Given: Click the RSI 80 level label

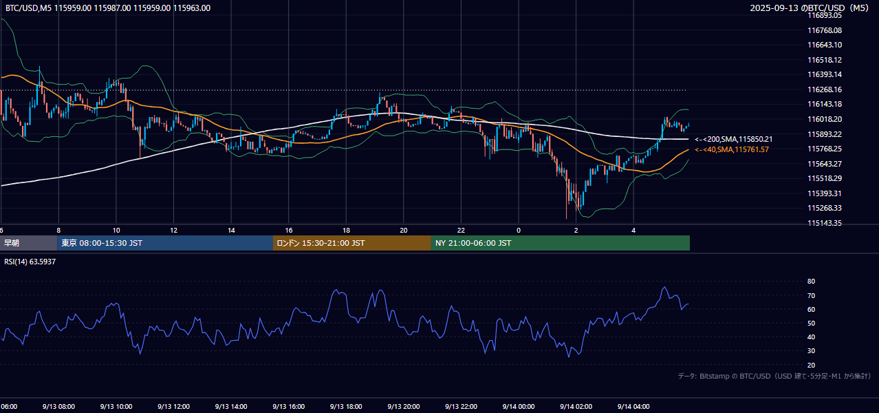Looking at the screenshot, I should coord(811,282).
